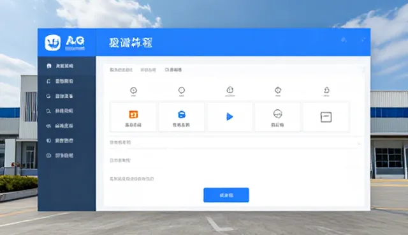The width and height of the screenshot is (408, 235).
Task: Select the card with the orange square icon
Action: click(133, 117)
